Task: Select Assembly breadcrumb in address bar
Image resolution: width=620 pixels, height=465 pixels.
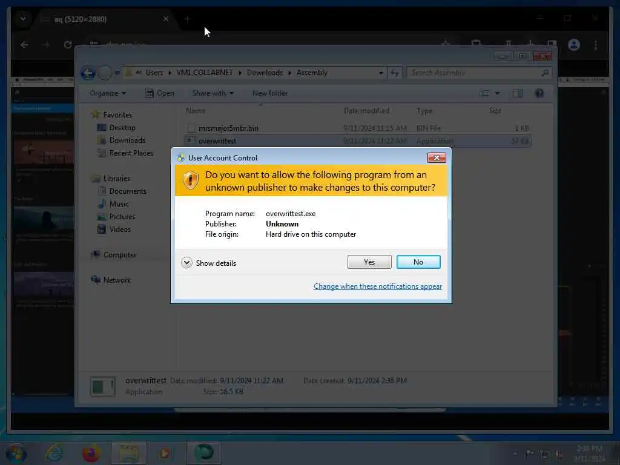Action: [x=312, y=73]
